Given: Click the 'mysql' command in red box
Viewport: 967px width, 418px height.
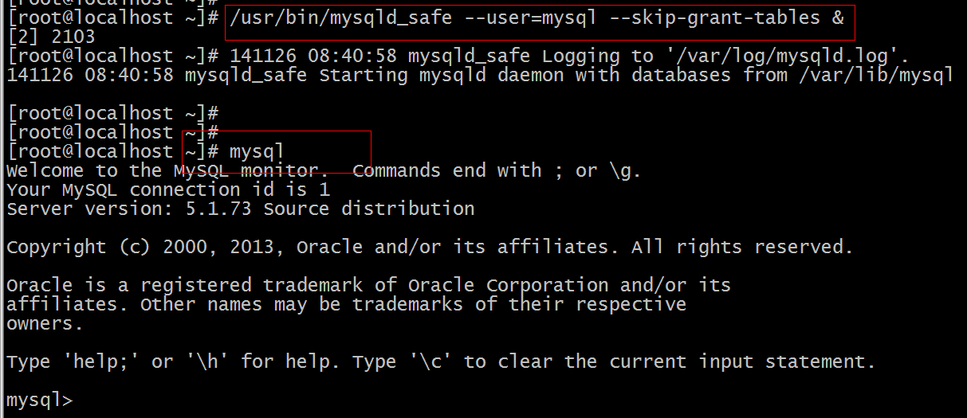Looking at the screenshot, I should point(257,152).
